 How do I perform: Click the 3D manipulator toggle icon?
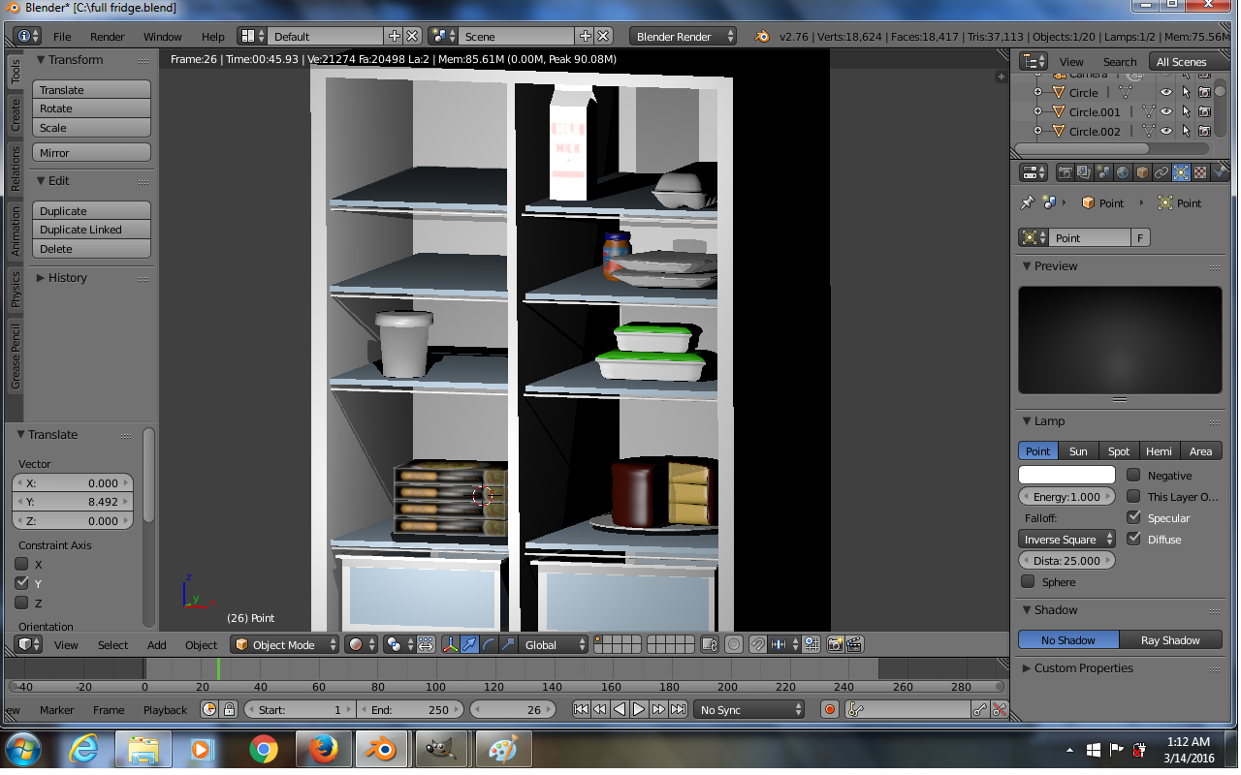click(x=451, y=644)
